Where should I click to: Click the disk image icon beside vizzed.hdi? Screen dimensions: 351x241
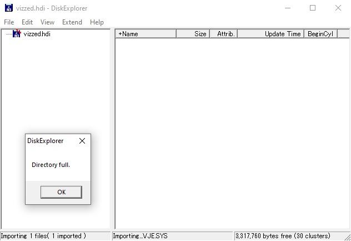pyautogui.click(x=16, y=34)
